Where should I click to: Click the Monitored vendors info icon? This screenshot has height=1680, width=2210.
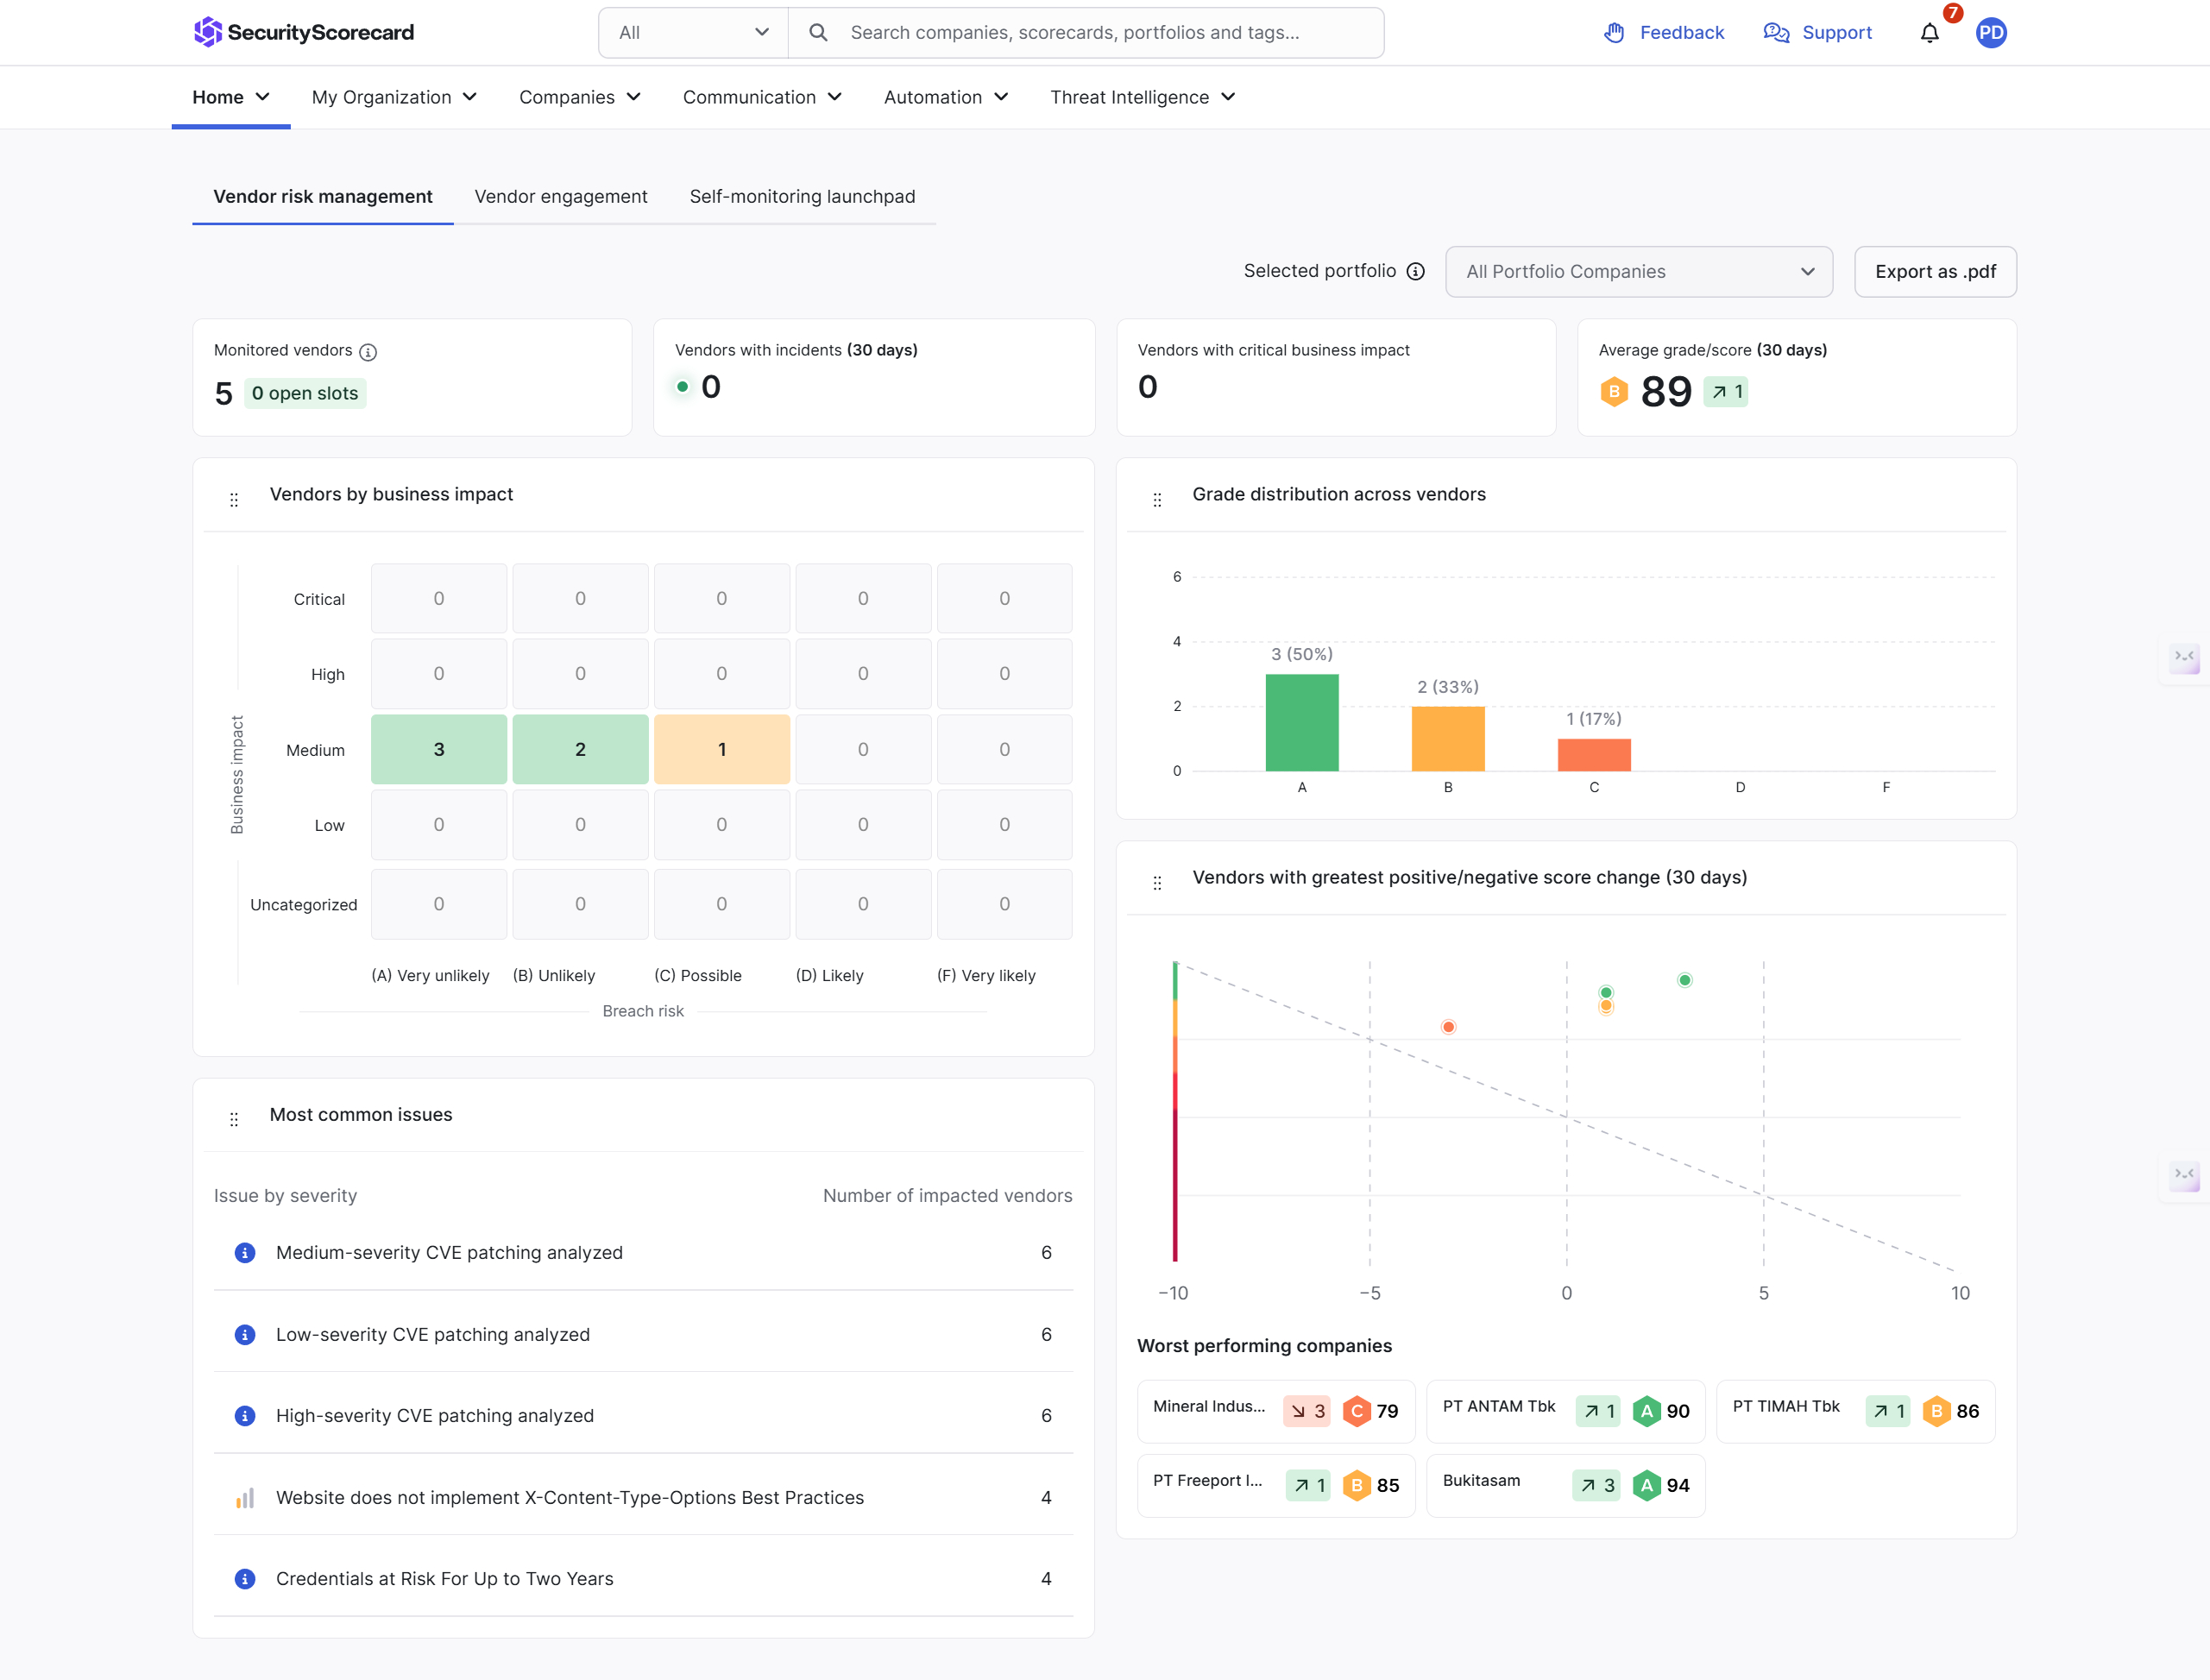tap(368, 352)
